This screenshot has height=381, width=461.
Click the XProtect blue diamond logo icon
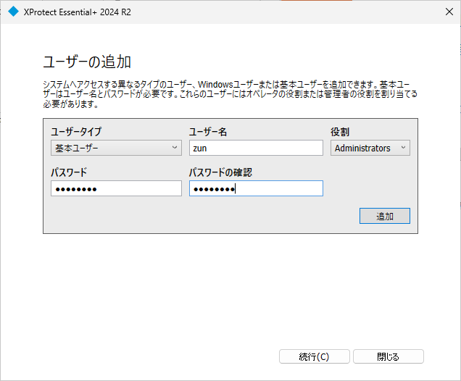[x=13, y=12]
